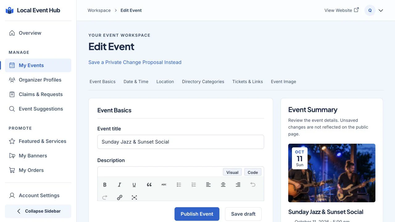
Task: Open Overview from the sidebar
Action: [38, 33]
